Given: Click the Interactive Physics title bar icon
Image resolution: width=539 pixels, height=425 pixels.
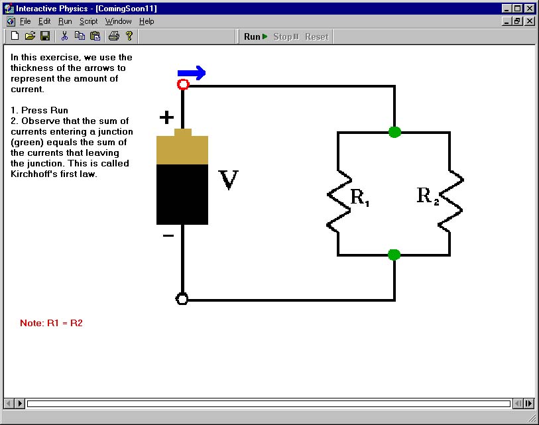Looking at the screenshot, I should coord(9,8).
